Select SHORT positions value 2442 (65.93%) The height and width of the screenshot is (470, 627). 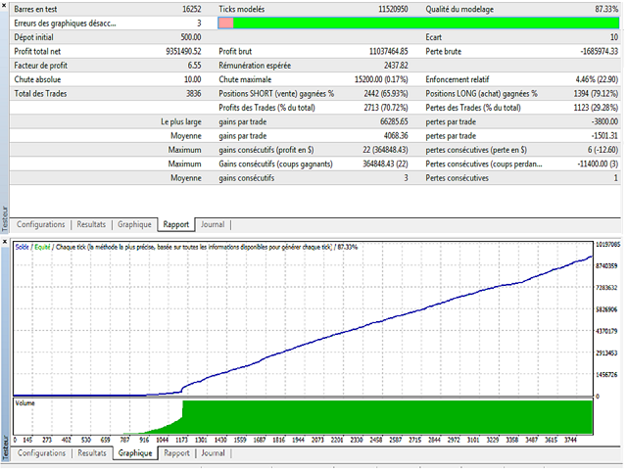point(386,94)
